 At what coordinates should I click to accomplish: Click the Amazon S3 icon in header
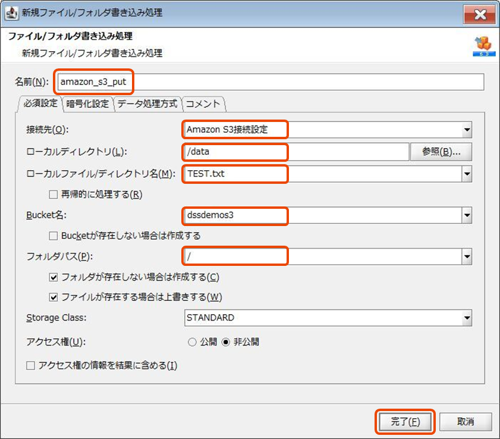point(484,46)
